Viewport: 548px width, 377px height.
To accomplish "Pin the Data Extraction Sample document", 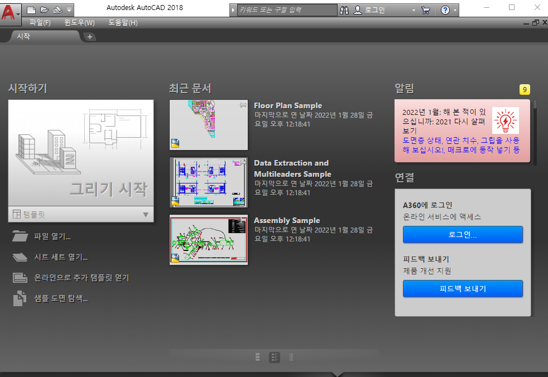I will (243, 162).
